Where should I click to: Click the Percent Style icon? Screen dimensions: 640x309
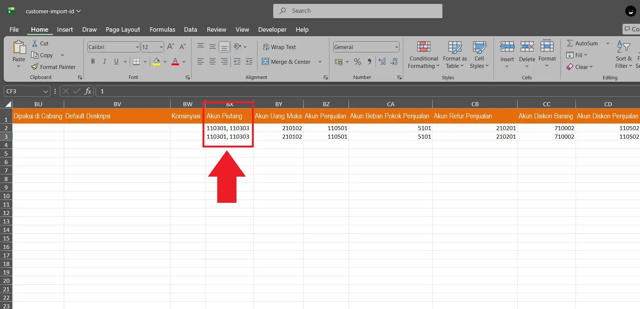click(x=357, y=62)
